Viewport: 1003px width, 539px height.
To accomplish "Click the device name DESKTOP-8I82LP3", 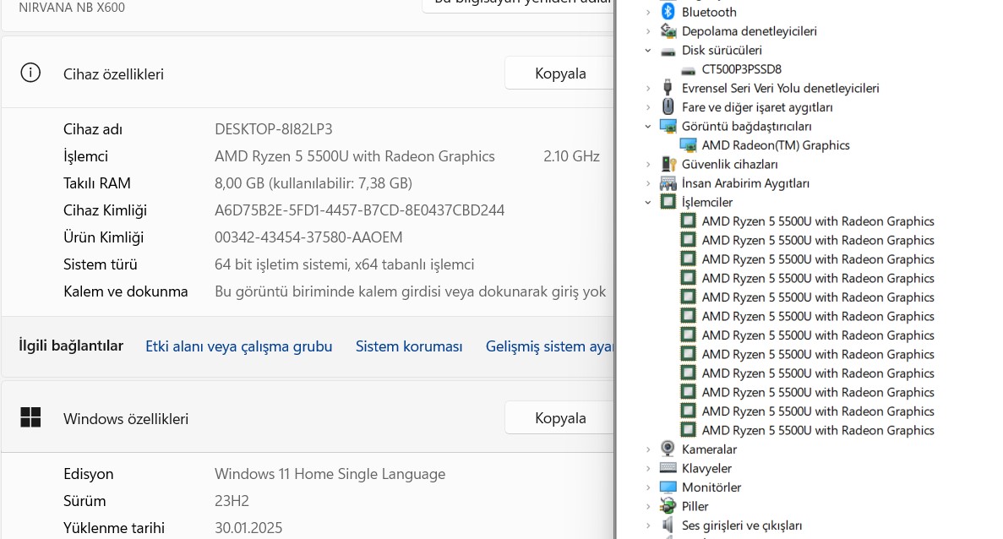I will [x=273, y=129].
